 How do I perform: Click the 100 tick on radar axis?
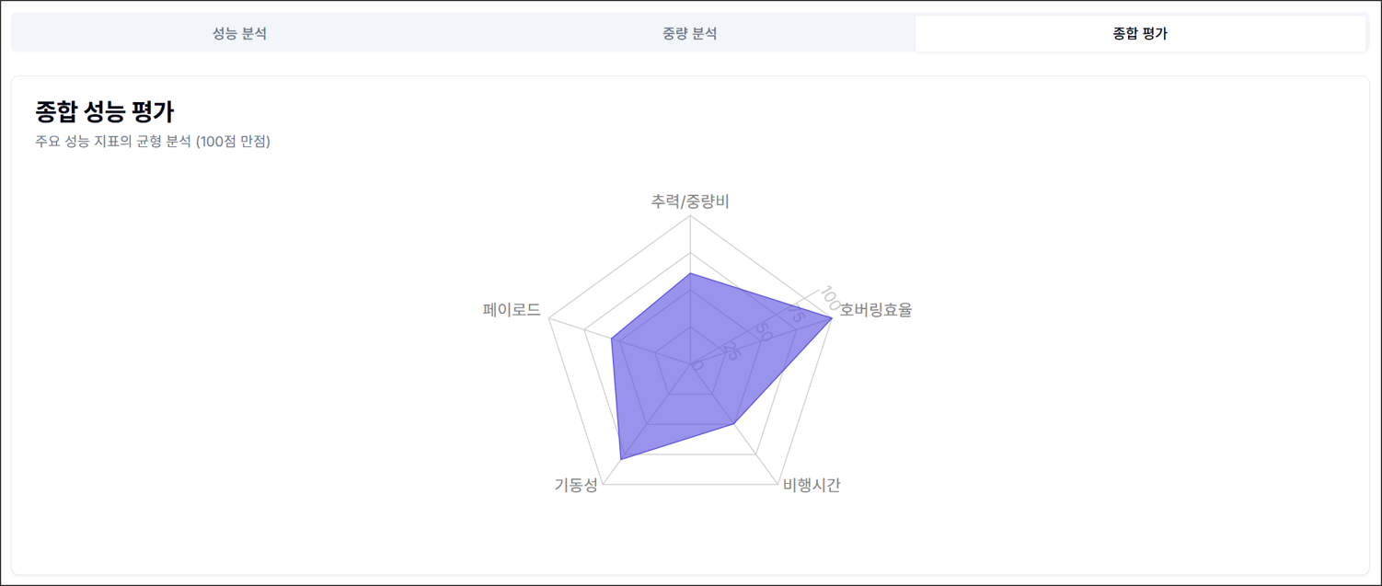[829, 296]
